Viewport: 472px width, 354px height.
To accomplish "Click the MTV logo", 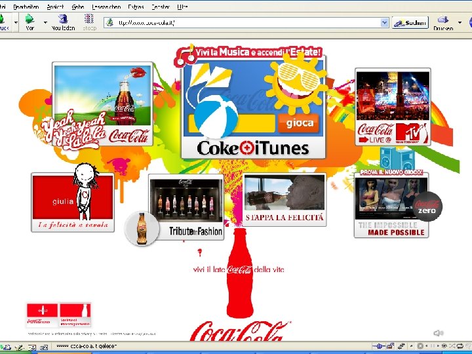I will 412,133.
